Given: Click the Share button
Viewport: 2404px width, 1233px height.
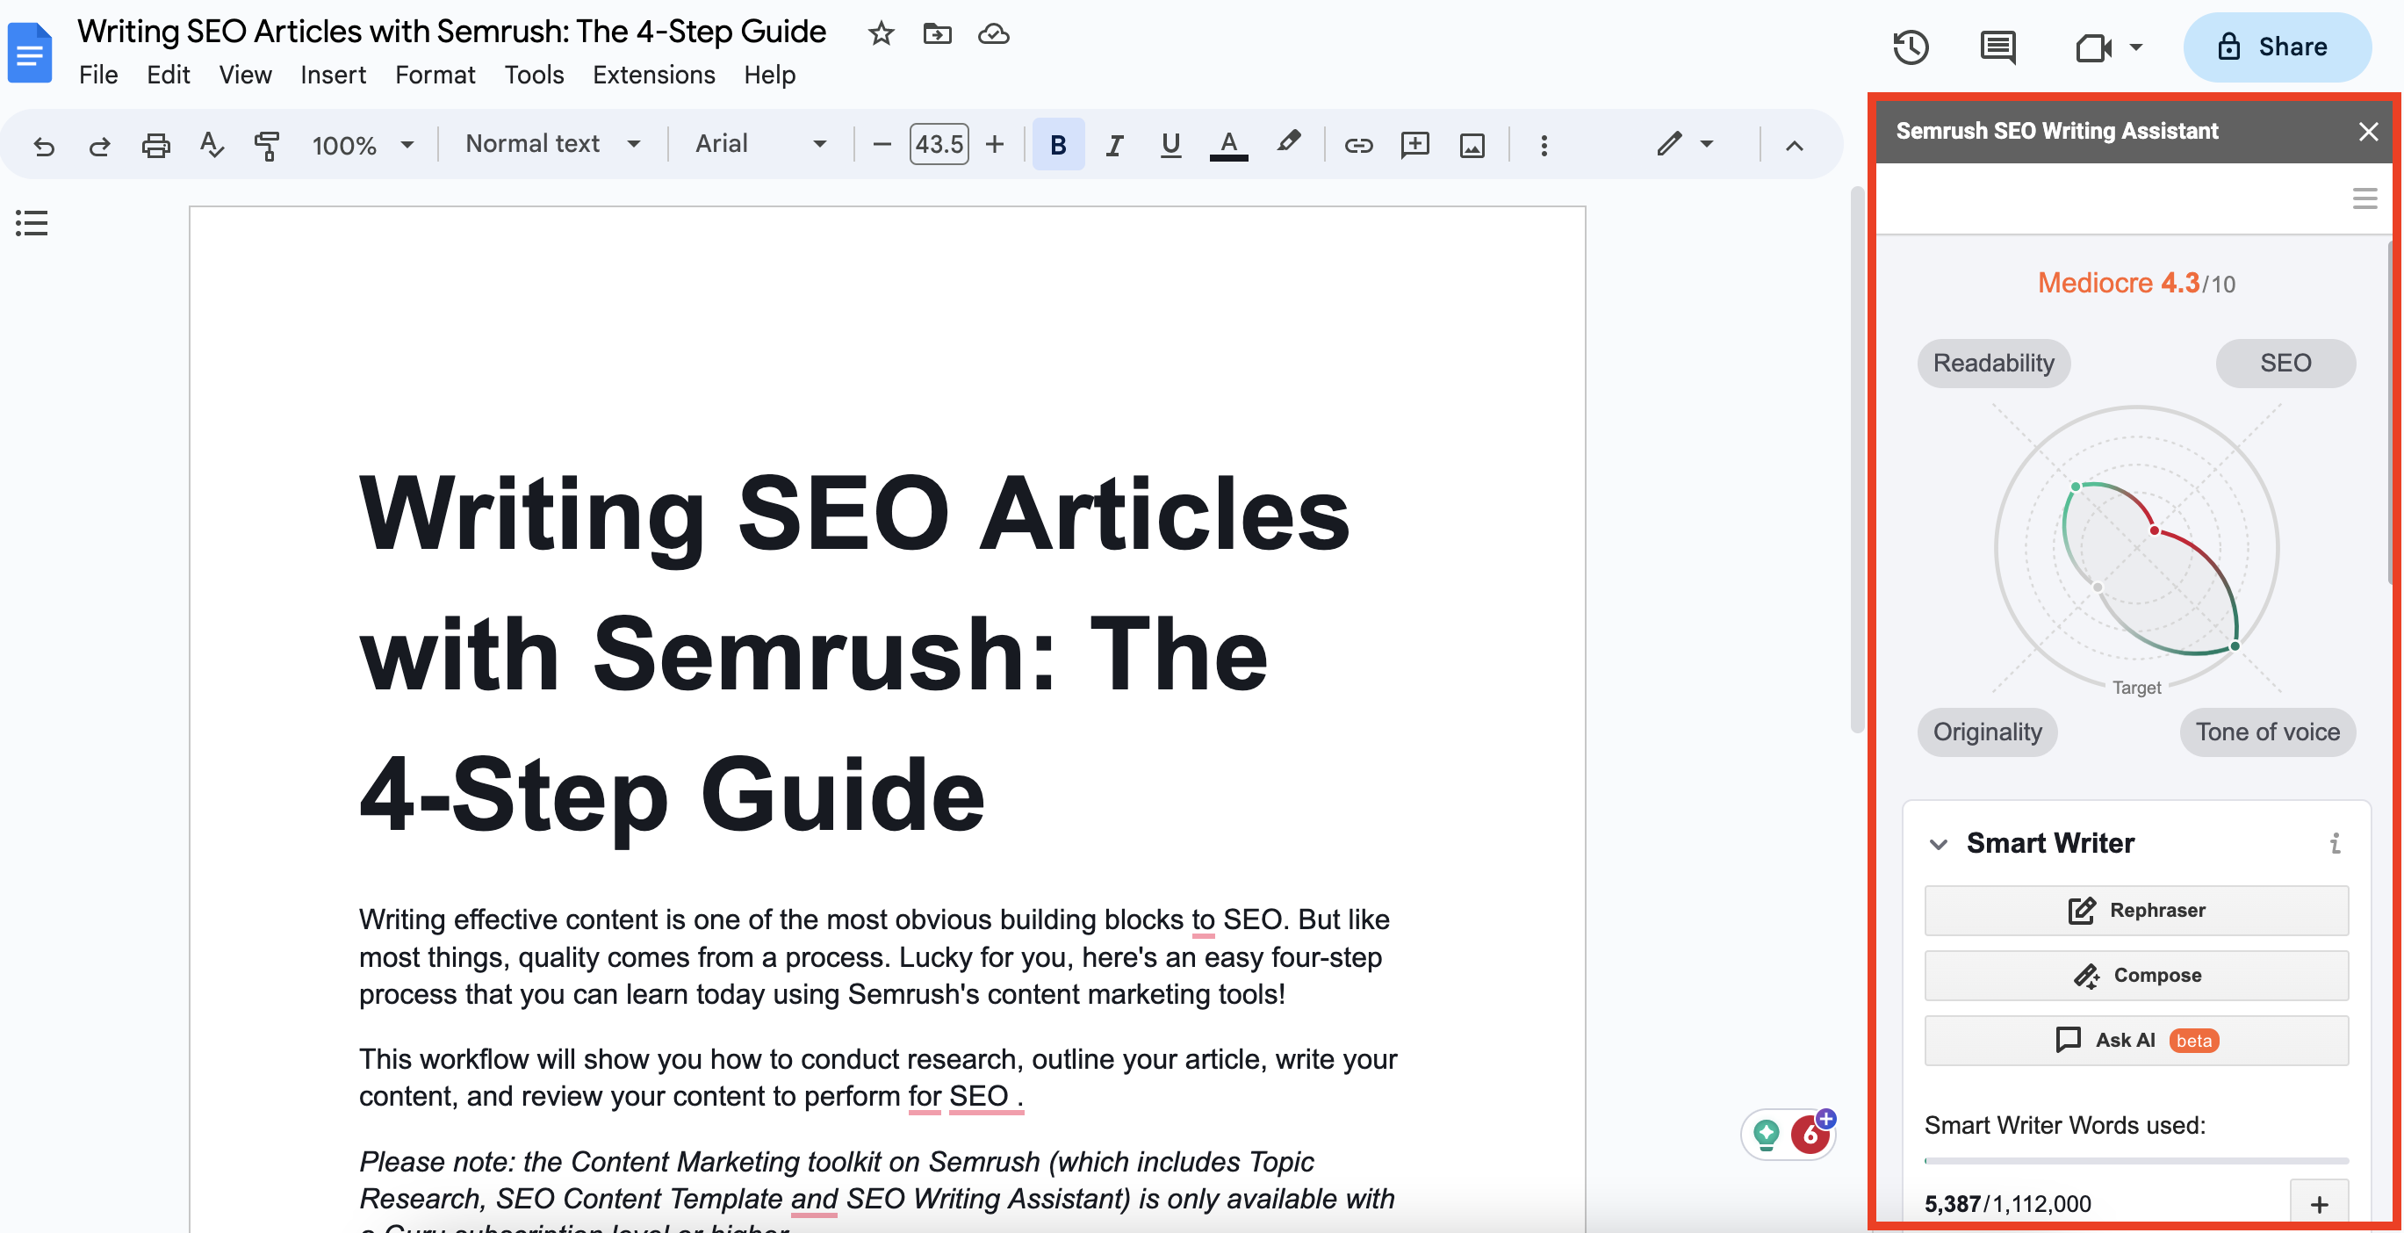Looking at the screenshot, I should pyautogui.click(x=2276, y=47).
